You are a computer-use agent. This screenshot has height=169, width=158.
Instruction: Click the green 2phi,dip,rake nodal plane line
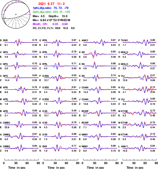point(51,12)
